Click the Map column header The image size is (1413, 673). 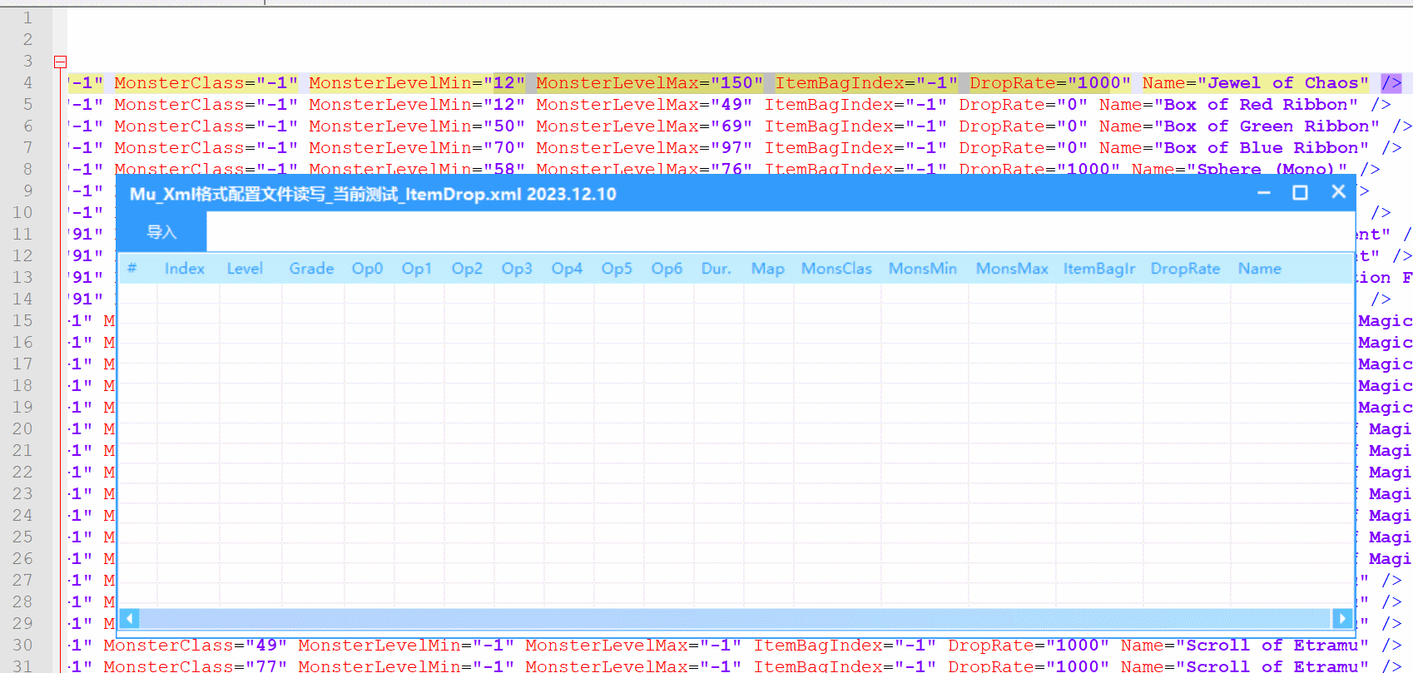767,269
